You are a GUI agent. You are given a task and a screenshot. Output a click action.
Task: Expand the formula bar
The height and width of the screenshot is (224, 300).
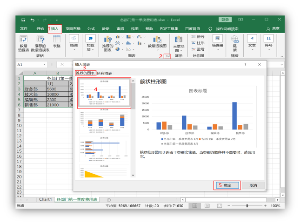[282, 65]
